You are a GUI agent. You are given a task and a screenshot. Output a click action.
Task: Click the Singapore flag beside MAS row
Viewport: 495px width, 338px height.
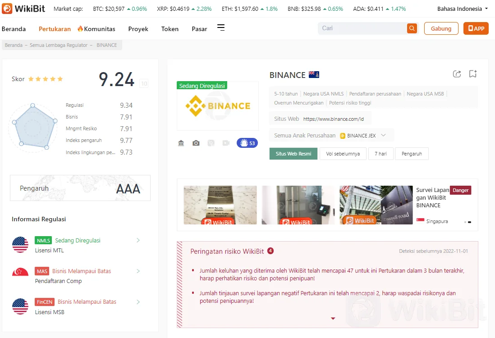[20, 272]
